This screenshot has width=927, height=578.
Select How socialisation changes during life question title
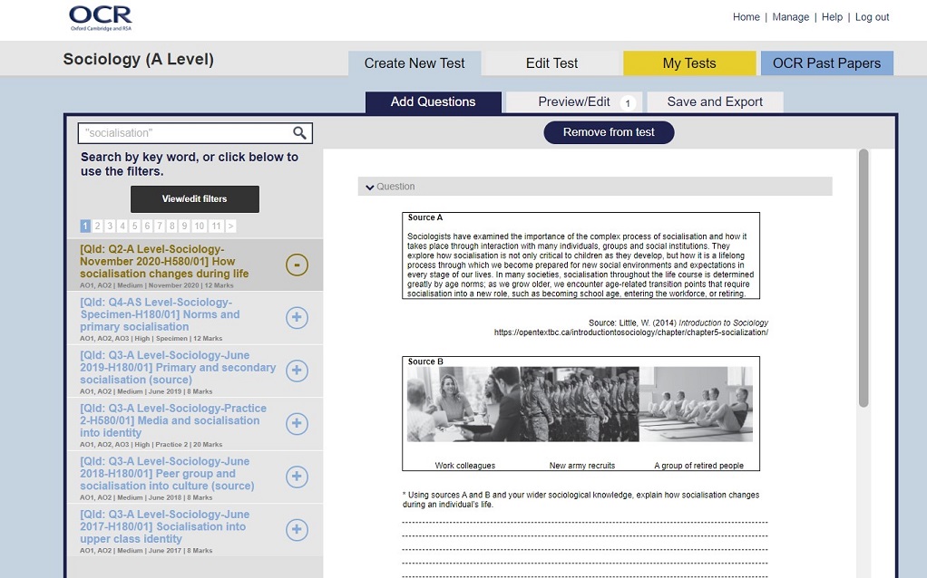(164, 261)
